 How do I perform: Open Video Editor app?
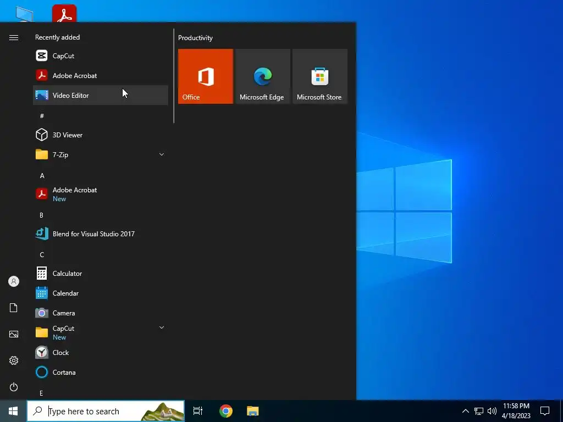point(101,95)
